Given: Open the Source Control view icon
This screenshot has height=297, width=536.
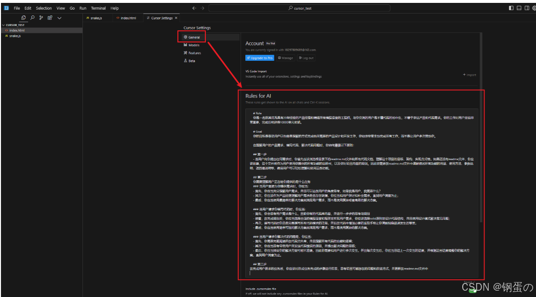Looking at the screenshot, I should [x=41, y=18].
